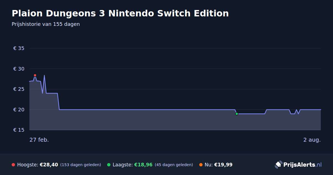The width and height of the screenshot is (333, 175).
Task: Click the 27 feb. start date label
Action: click(39, 140)
